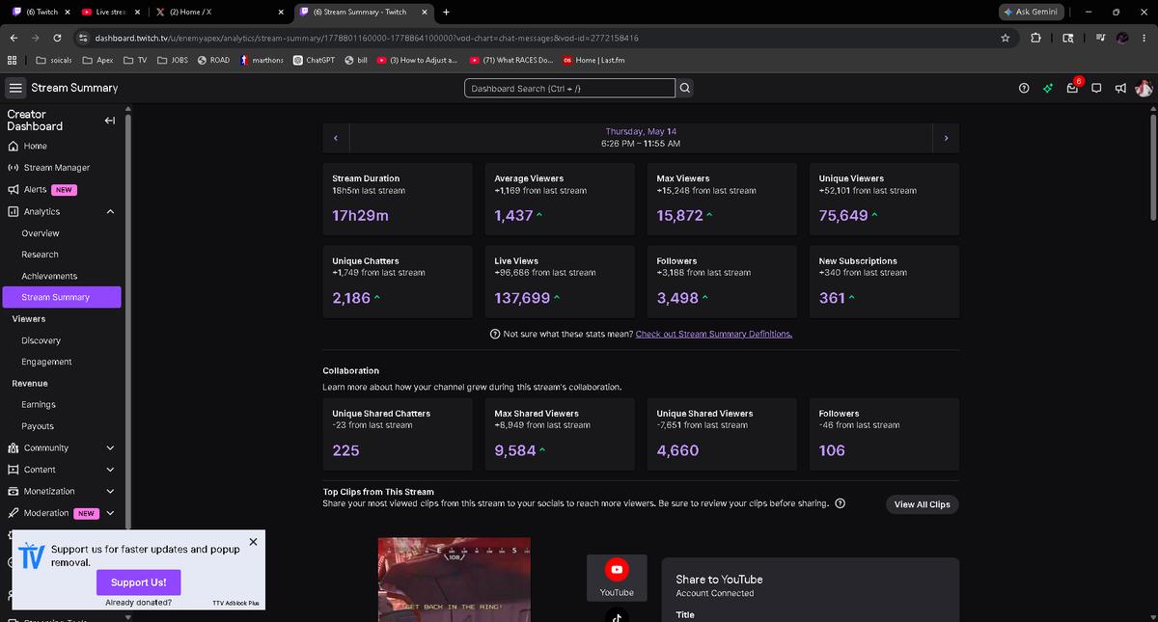The width and height of the screenshot is (1158, 622).
Task: Switch to the first Twitch browser tab
Action: click(x=39, y=12)
